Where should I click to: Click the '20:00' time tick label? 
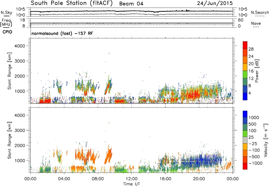pos(199,179)
